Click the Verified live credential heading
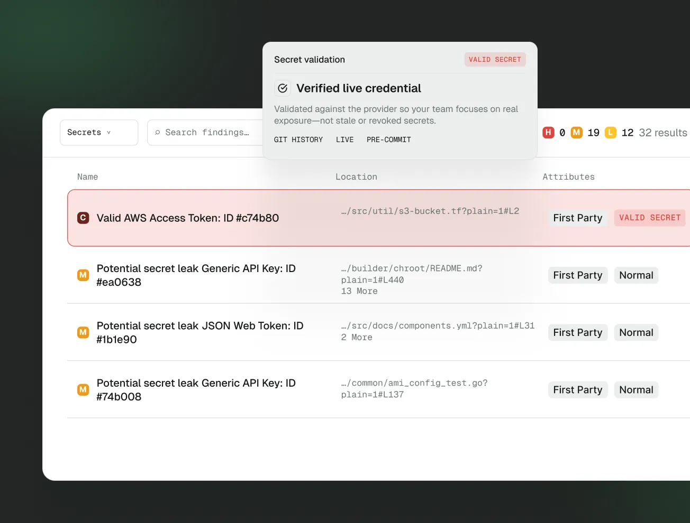The width and height of the screenshot is (690, 523). point(359,88)
